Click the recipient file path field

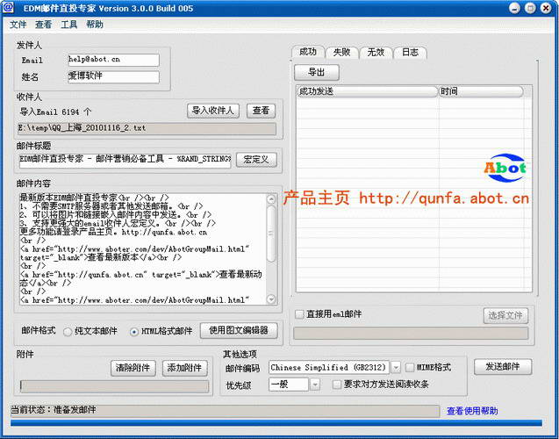point(147,128)
